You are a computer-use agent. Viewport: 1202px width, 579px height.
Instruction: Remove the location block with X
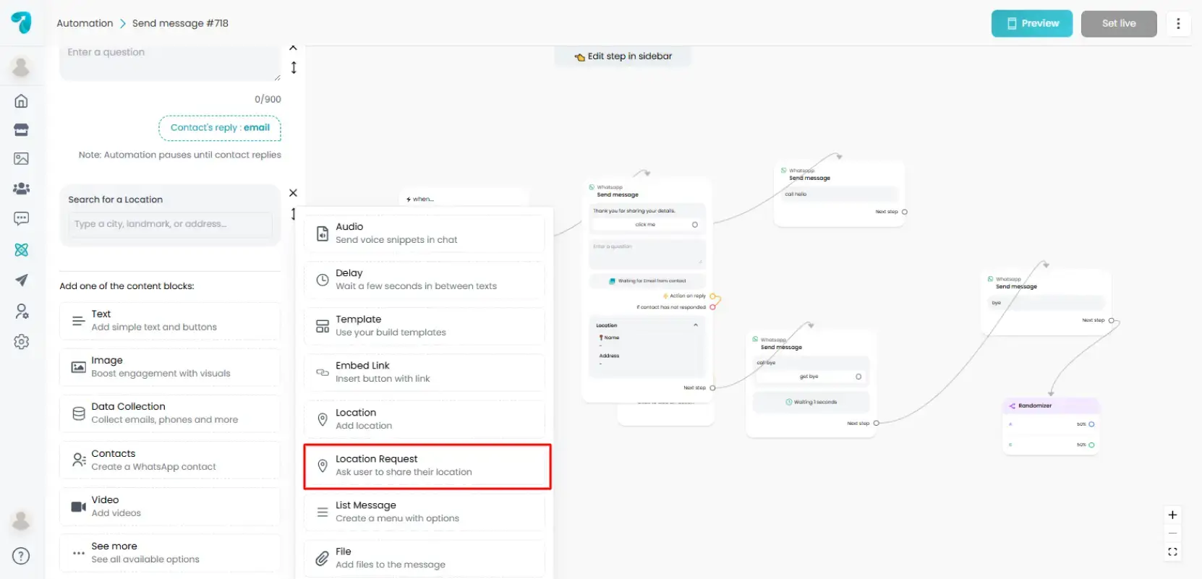pyautogui.click(x=293, y=193)
